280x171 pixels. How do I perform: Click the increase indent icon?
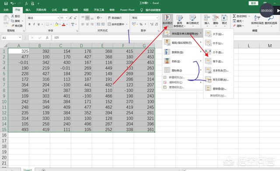pos(103,24)
